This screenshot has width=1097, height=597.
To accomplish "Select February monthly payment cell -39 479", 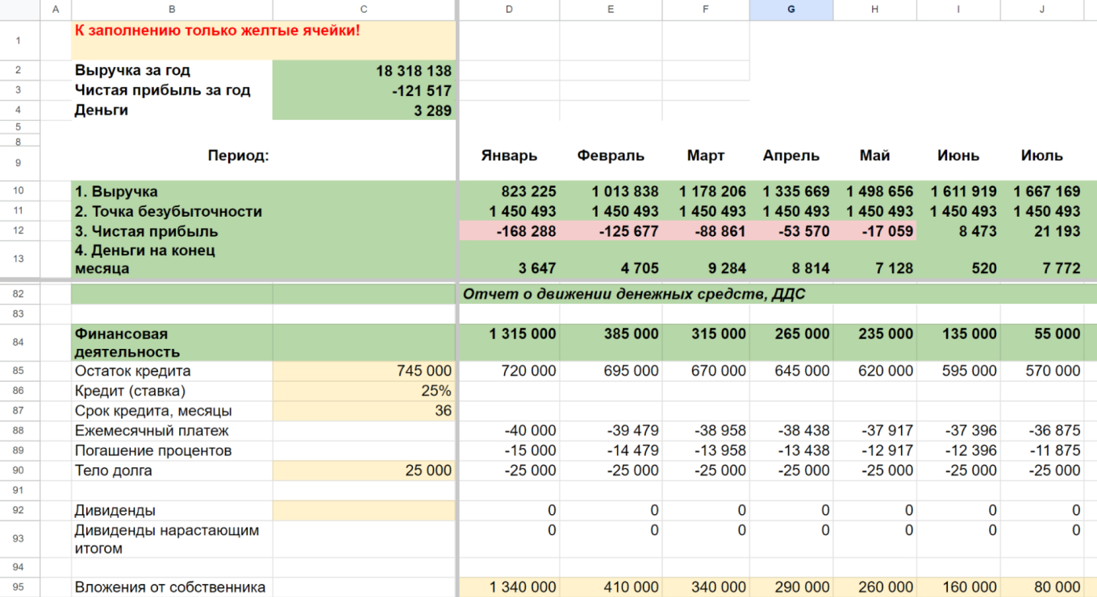I will click(x=611, y=431).
